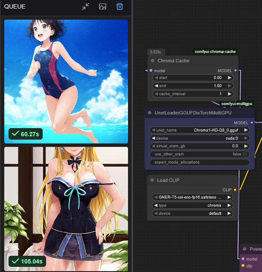Screen dimensions: 262x272
Task: Increase virtual_vram_gb with right arrow
Action: (246, 146)
